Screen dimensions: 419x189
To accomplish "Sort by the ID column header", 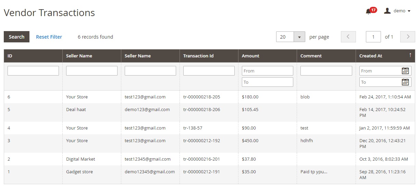I will pyautogui.click(x=10, y=56).
